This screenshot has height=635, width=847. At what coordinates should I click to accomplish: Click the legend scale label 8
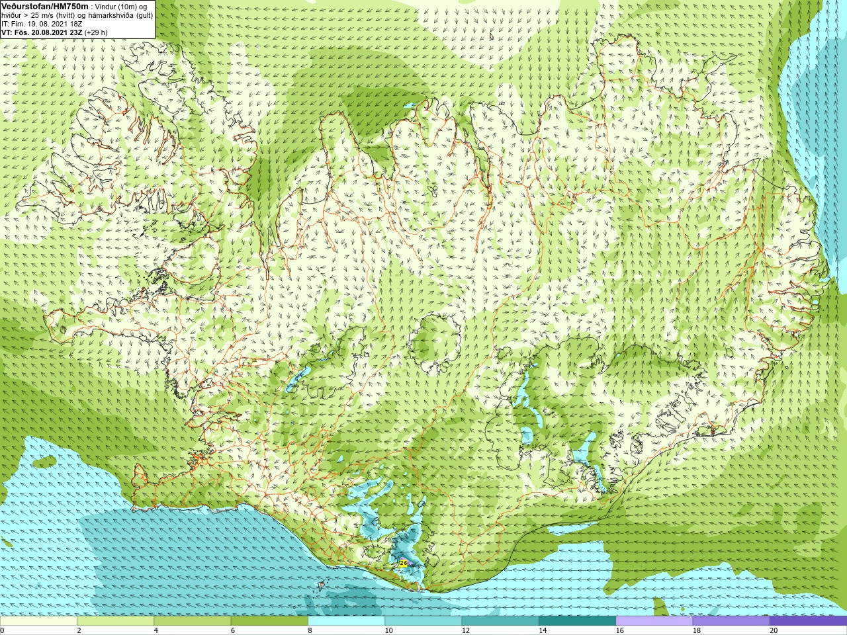(310, 630)
